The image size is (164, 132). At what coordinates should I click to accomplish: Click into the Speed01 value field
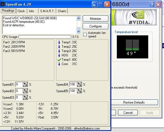point(19,84)
